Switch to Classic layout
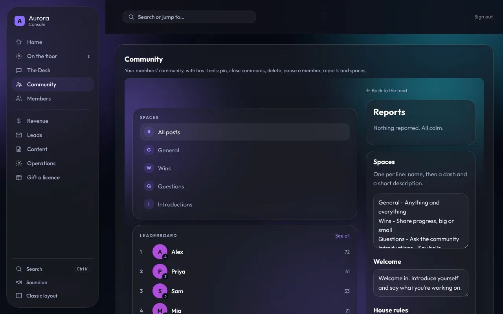503x314 pixels. coord(53,296)
